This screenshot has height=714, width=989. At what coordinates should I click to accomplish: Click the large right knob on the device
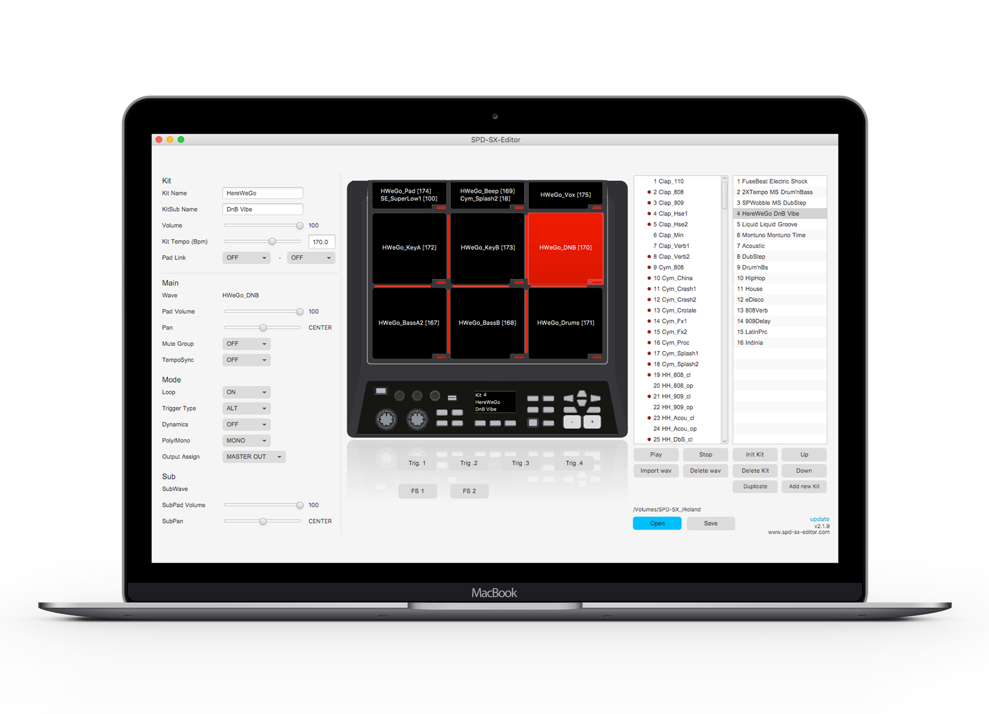417,419
